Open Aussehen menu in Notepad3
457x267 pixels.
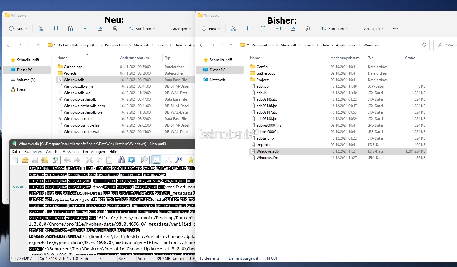tap(71, 152)
